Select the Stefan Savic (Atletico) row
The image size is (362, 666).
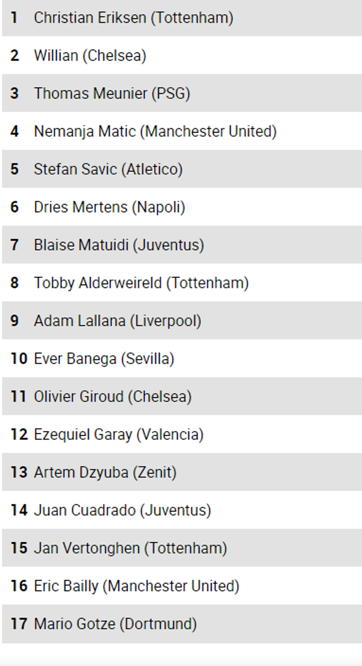coord(108,169)
